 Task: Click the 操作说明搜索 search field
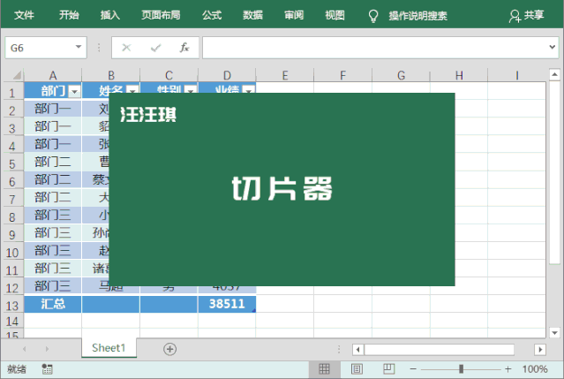418,16
